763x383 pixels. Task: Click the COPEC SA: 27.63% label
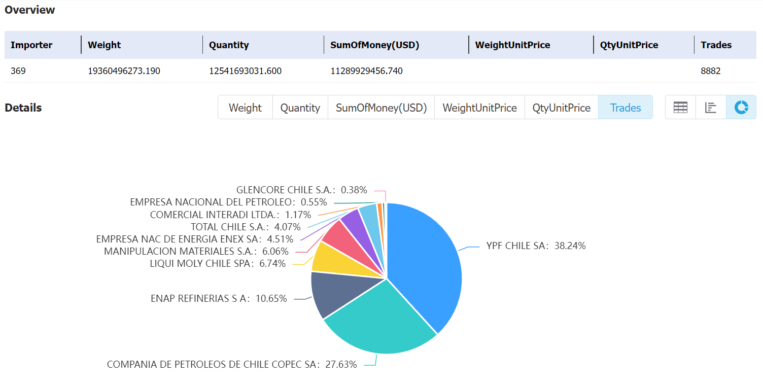pos(232,364)
